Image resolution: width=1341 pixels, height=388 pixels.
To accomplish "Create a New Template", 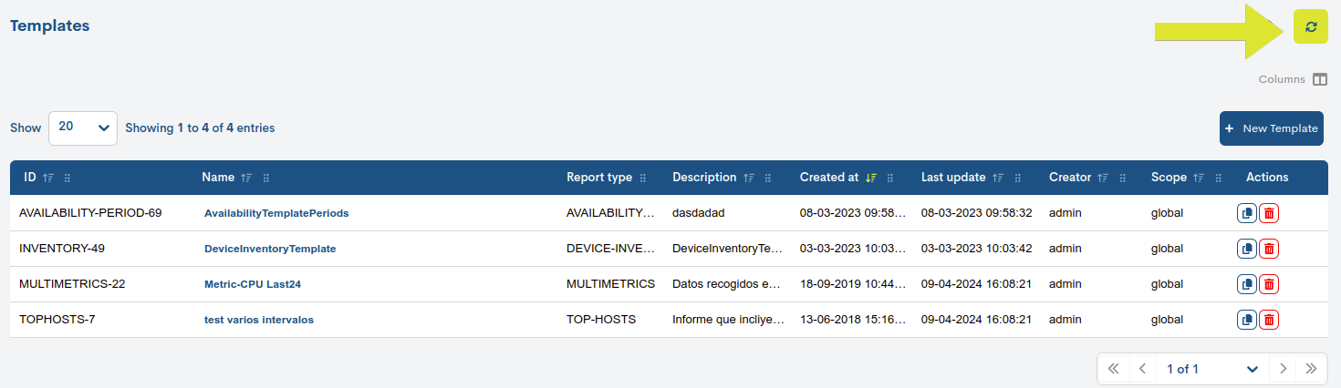I will [1272, 128].
